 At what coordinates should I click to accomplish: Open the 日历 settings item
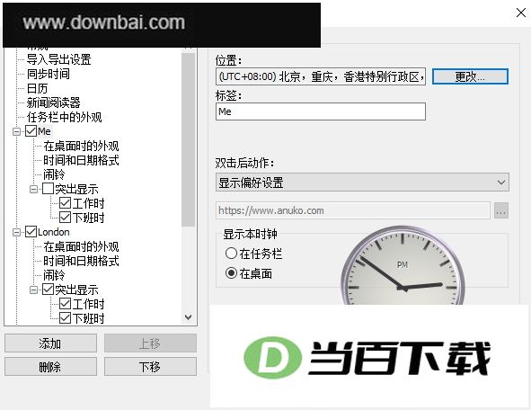point(37,88)
